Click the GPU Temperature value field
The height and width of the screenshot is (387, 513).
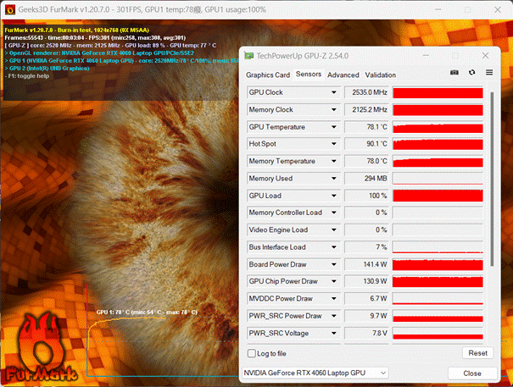pos(367,127)
